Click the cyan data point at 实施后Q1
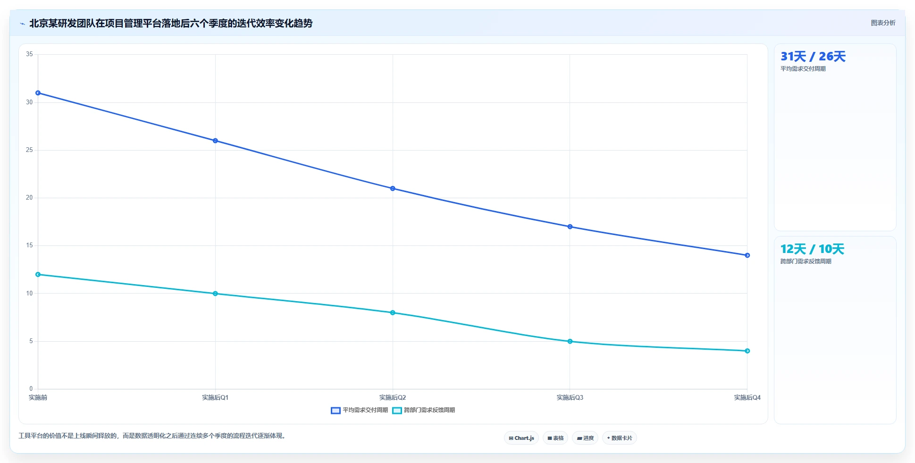 point(215,294)
